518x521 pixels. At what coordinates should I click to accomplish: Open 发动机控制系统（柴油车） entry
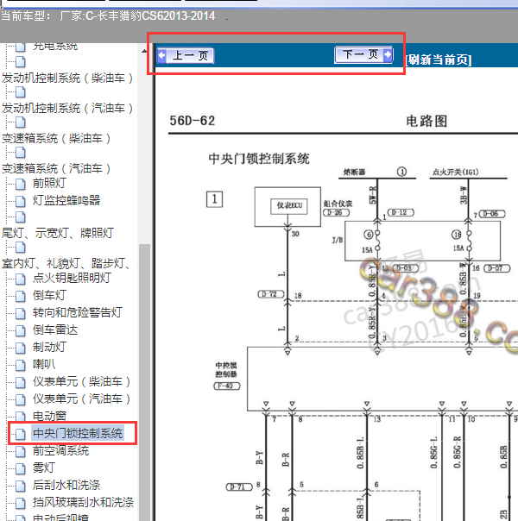[67, 78]
